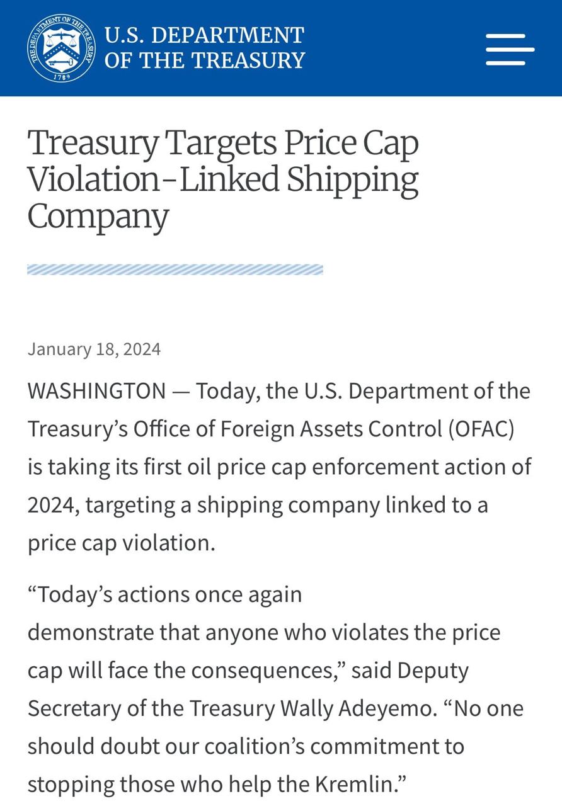This screenshot has width=562, height=806.
Task: Go to U.S. Department of the Treasury home title
Action: [x=204, y=48]
